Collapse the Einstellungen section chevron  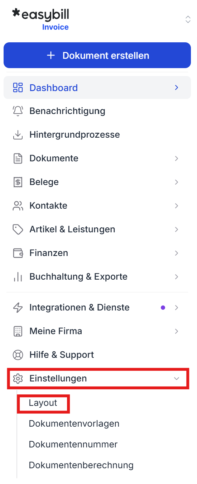point(176,379)
